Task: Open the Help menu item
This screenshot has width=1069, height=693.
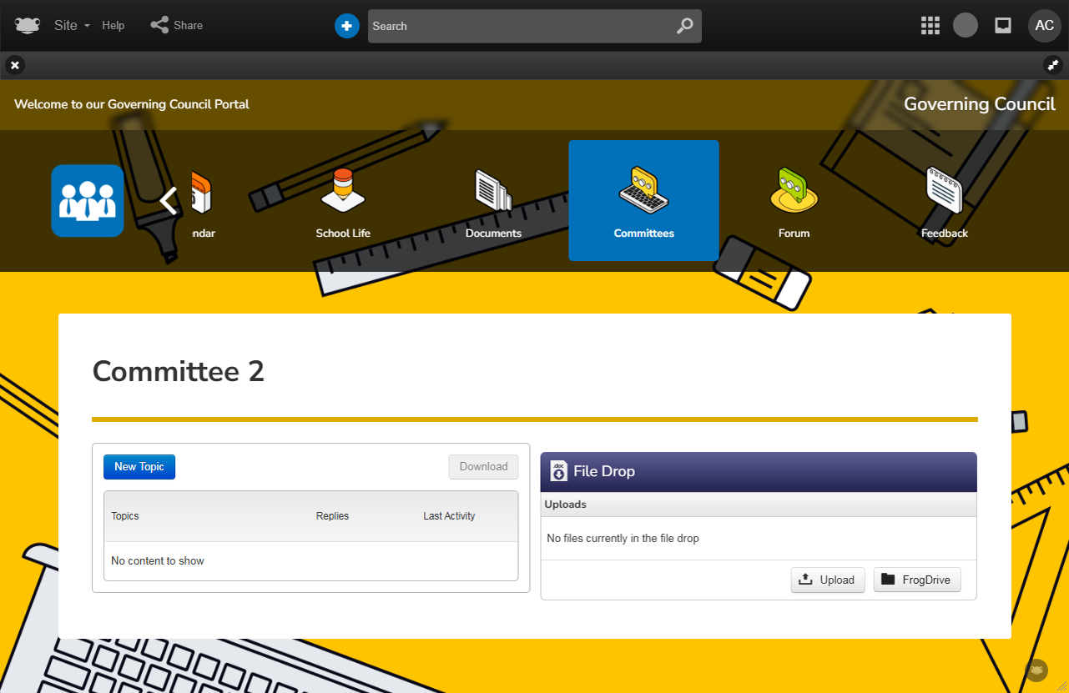Action: 113,25
